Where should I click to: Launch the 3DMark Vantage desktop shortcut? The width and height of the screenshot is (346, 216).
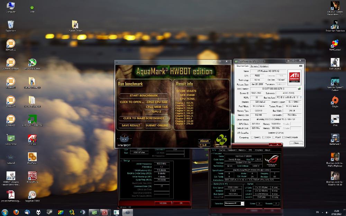coord(11,64)
